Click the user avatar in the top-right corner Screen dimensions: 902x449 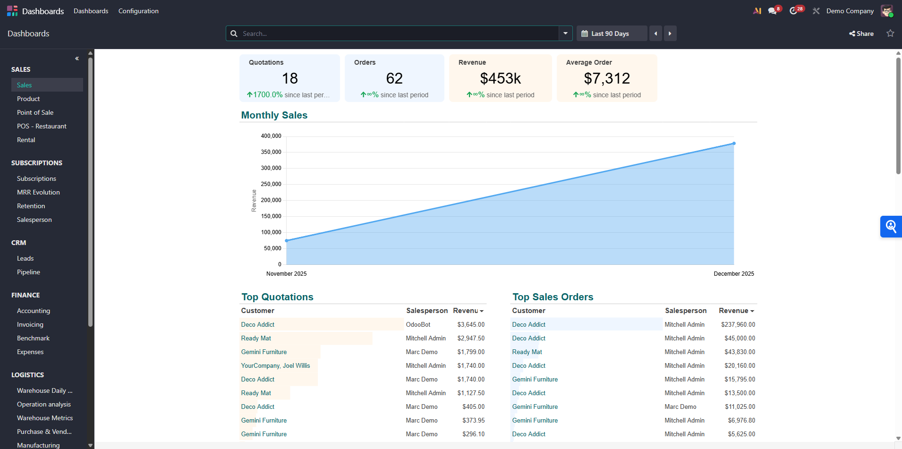pos(887,10)
